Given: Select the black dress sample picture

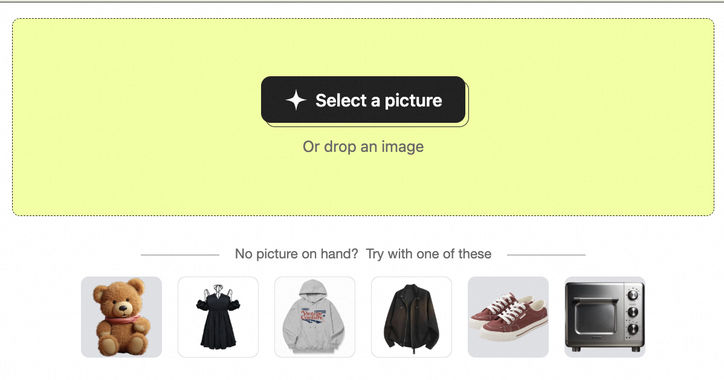Looking at the screenshot, I should click(218, 317).
